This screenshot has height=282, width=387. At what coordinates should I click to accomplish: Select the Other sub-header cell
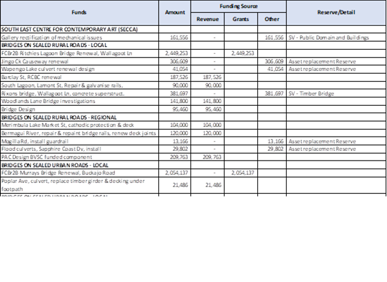point(272,19)
